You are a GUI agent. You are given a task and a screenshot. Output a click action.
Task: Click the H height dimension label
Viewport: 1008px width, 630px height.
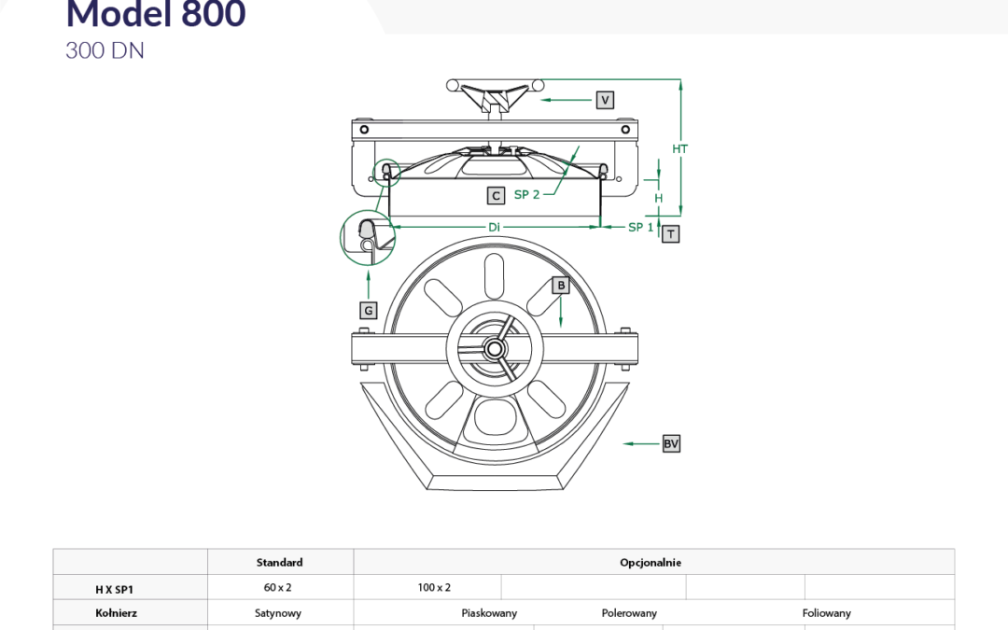pyautogui.click(x=658, y=198)
